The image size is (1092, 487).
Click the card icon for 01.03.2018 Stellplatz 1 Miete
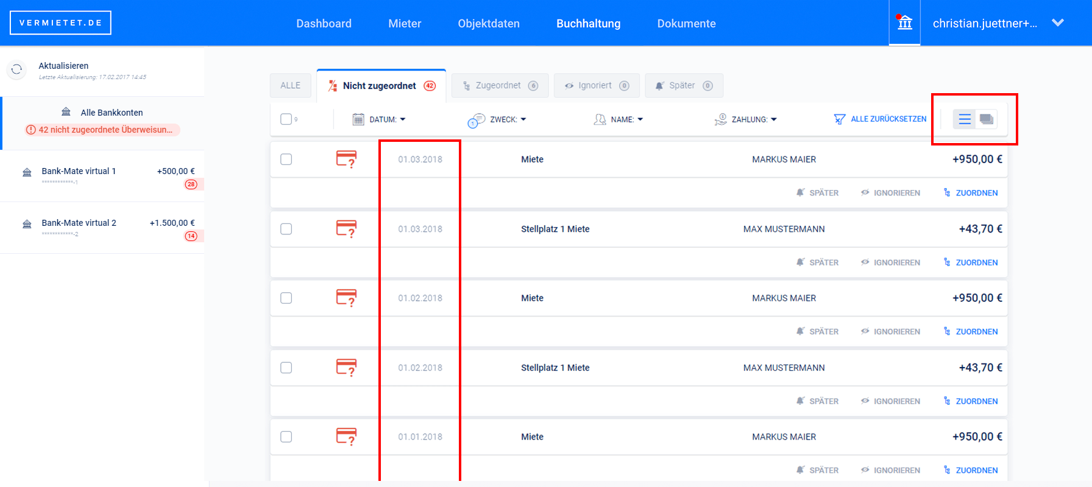click(346, 229)
